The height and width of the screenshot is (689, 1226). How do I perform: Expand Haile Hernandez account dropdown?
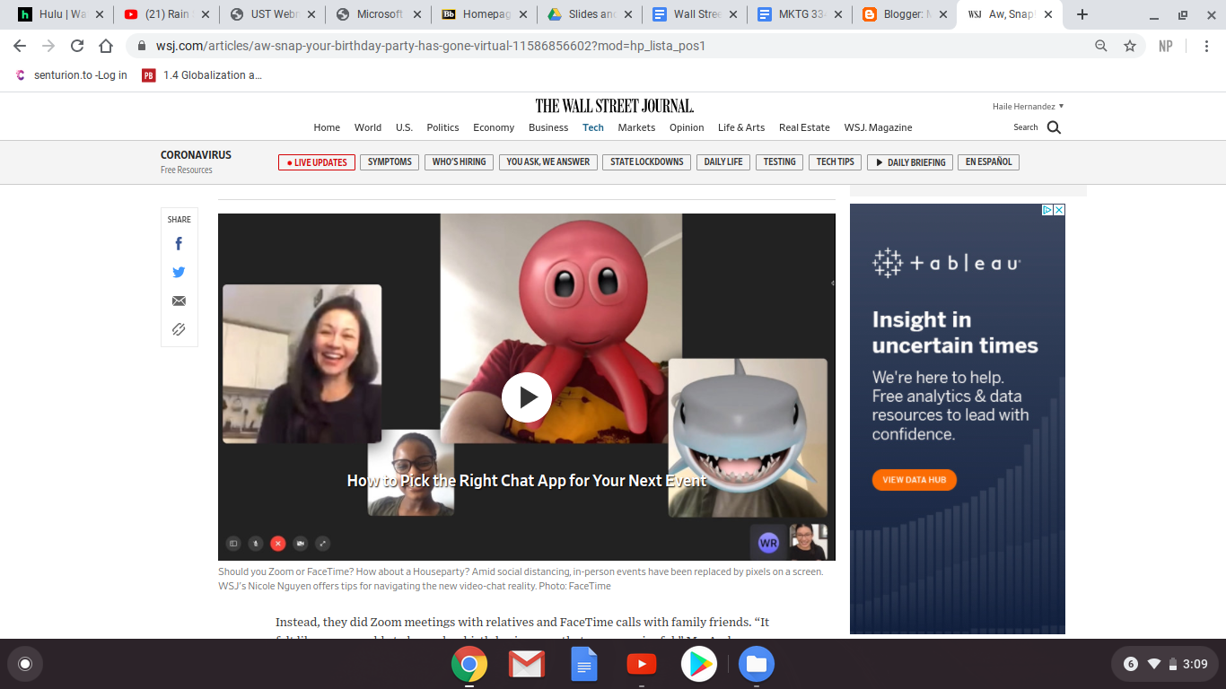(1029, 106)
